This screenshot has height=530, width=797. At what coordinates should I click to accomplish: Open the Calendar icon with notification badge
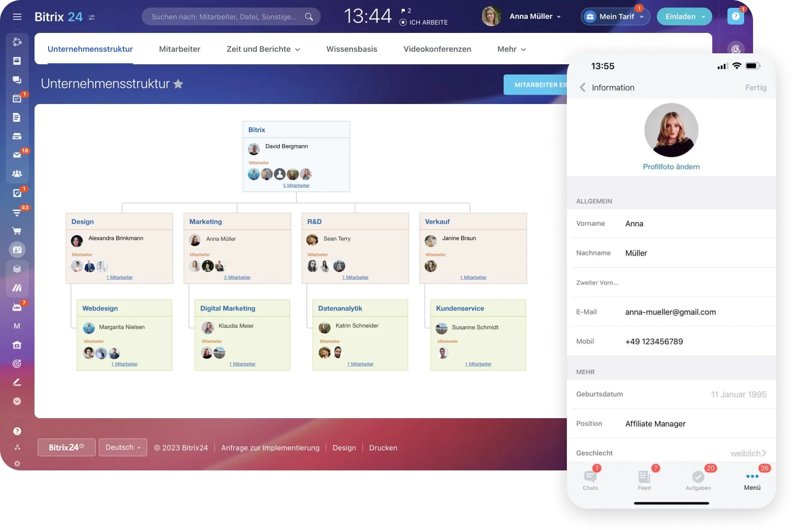[x=17, y=98]
